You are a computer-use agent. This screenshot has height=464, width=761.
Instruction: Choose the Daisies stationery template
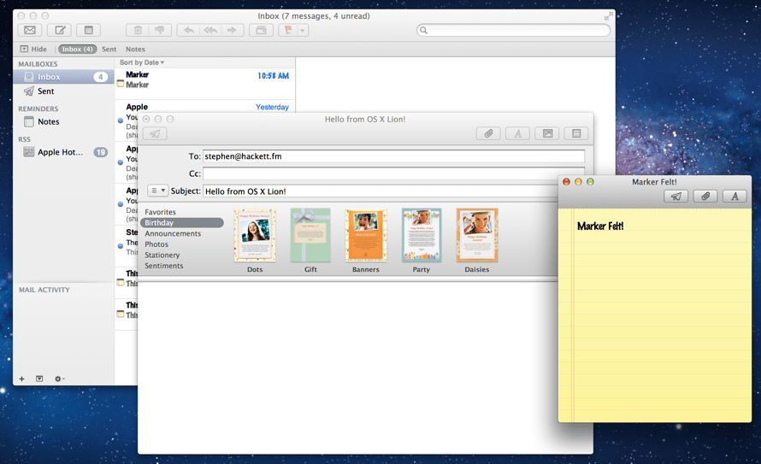(x=477, y=236)
